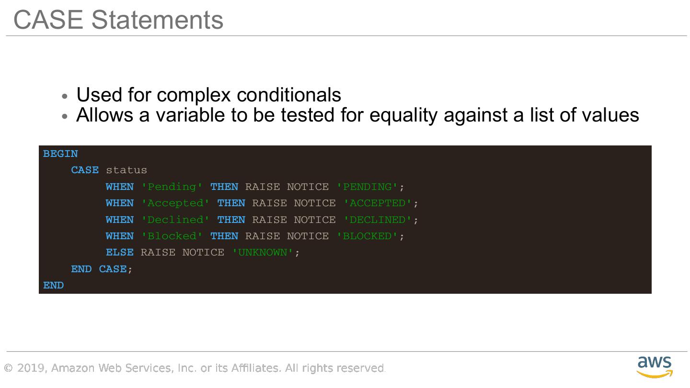Screen dimensions: 690x388
Task: Click the "status" variable in the code
Action: click(x=126, y=170)
